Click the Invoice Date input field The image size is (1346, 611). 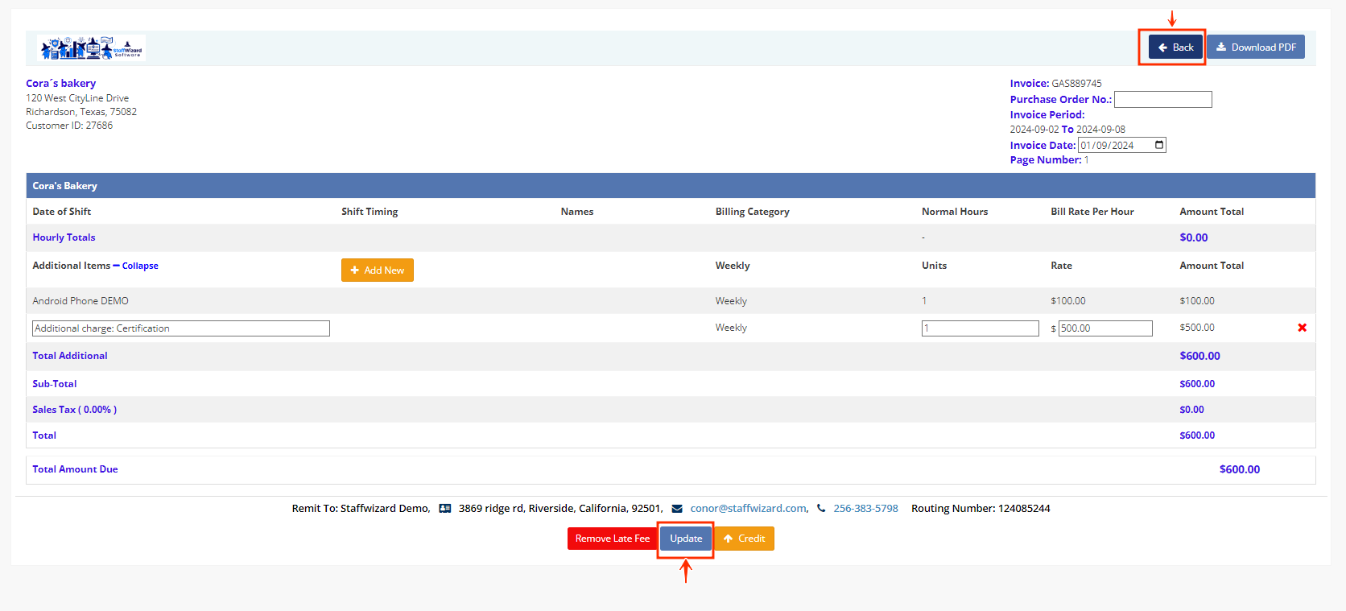pyautogui.click(x=1114, y=146)
